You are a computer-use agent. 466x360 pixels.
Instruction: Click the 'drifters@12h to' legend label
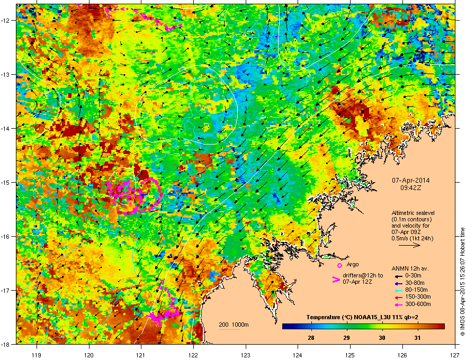tap(363, 276)
